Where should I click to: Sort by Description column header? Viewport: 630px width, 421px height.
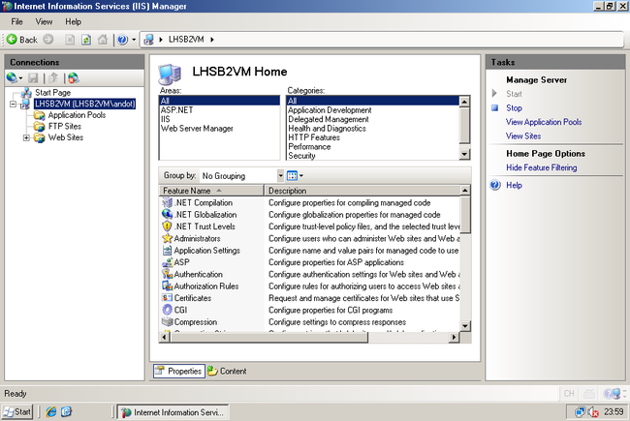click(362, 191)
